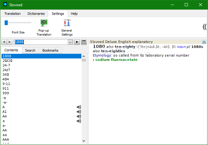The image size is (208, 145).
Task: Click the Etymology label in definition
Action: [x=102, y=55]
